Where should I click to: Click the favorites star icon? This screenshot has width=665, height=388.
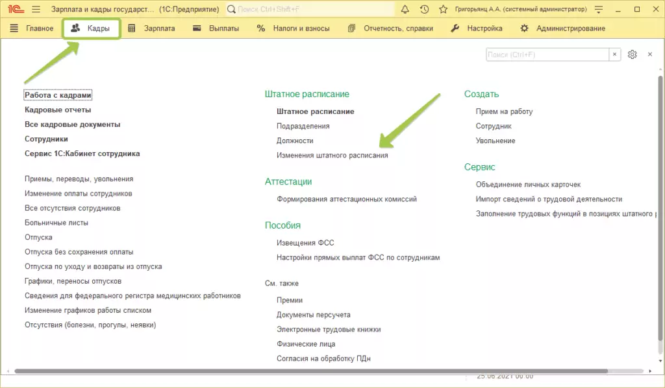coord(443,10)
